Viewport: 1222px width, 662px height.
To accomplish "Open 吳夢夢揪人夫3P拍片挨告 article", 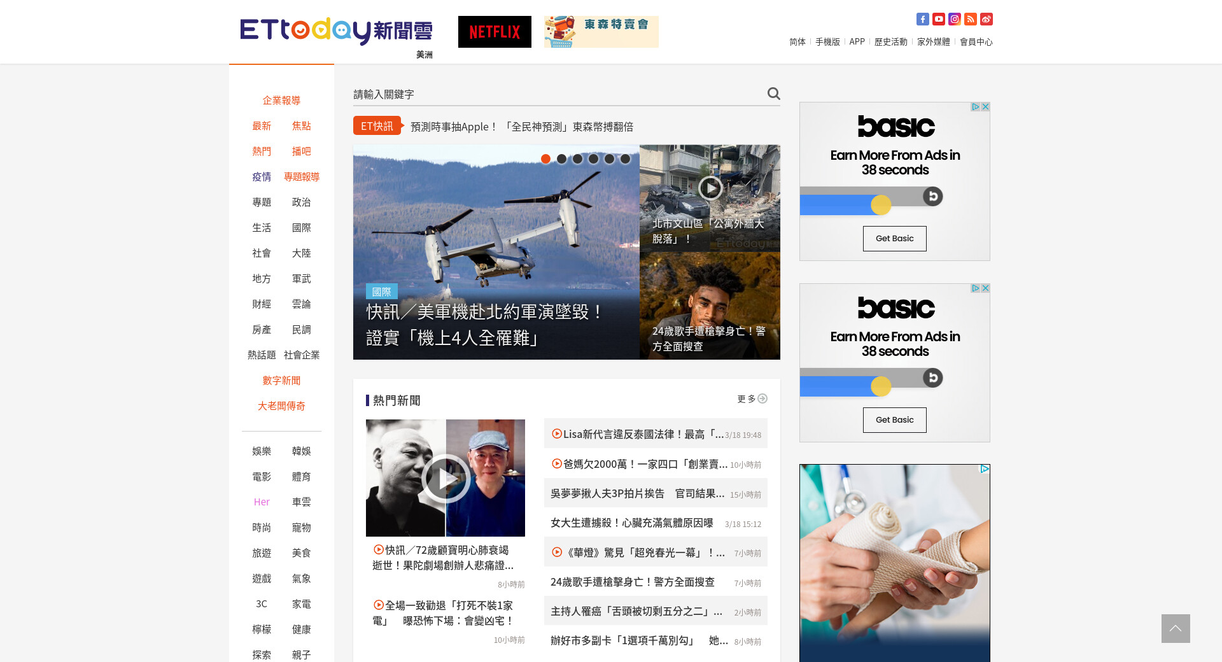I will [x=637, y=493].
